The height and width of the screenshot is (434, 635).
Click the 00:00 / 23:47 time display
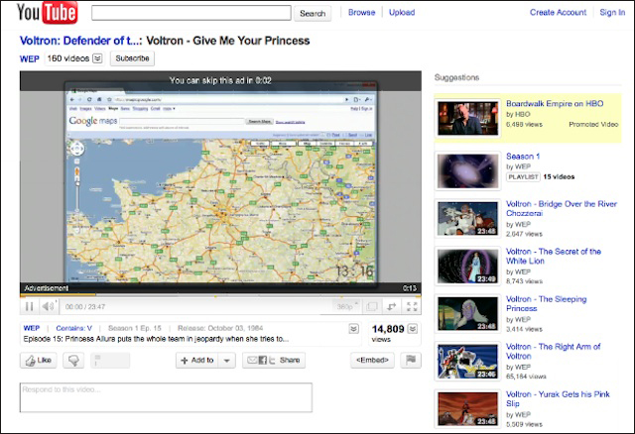coord(85,307)
